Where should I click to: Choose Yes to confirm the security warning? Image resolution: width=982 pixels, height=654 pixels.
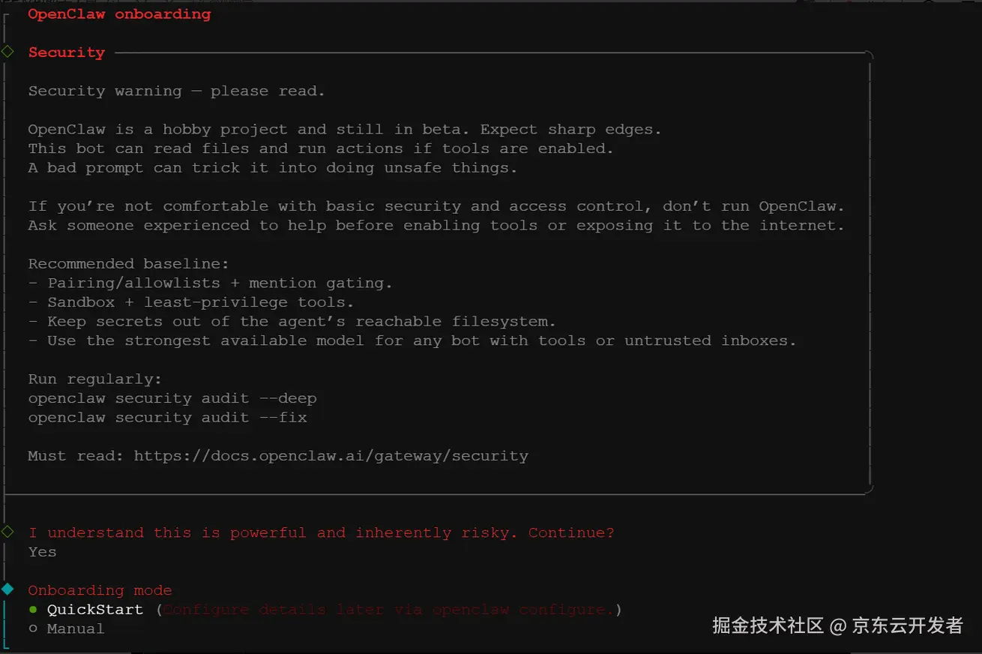[41, 552]
